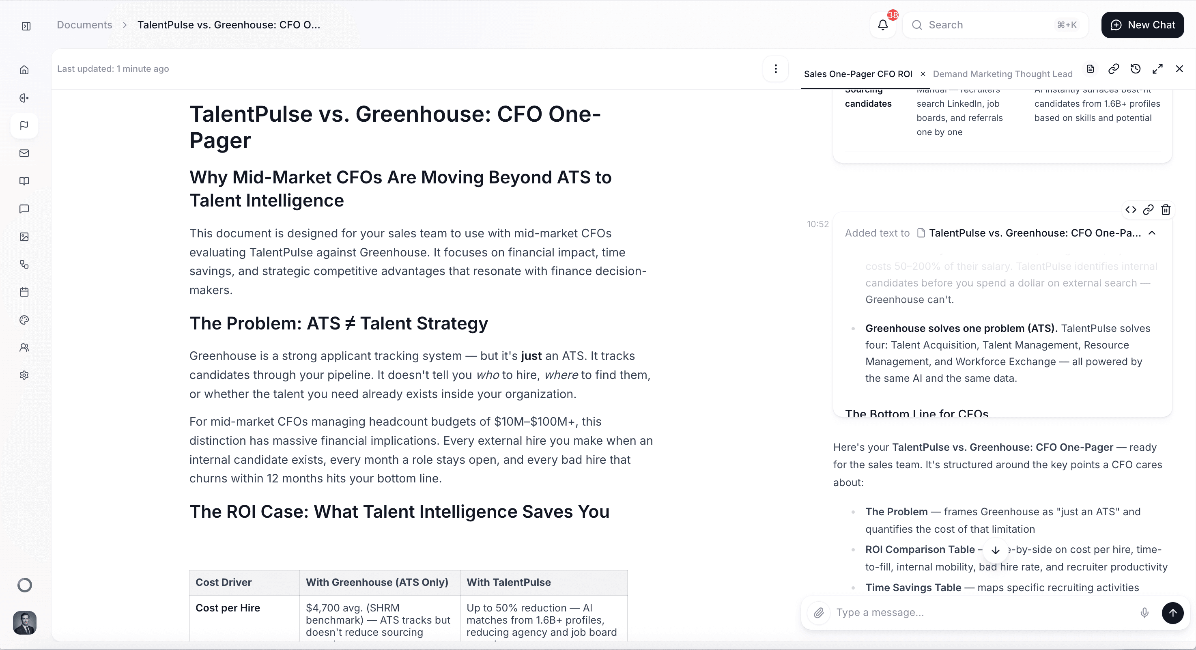Open the Mail sidebar panel

tap(24, 153)
